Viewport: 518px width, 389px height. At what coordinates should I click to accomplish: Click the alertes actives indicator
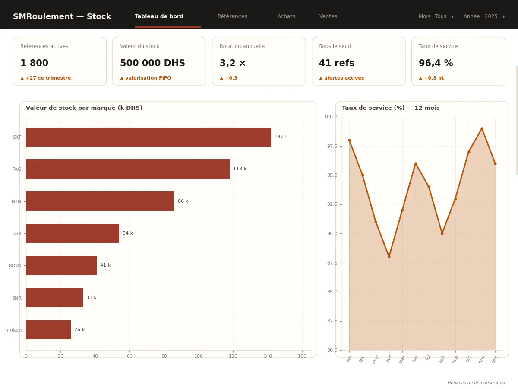[x=341, y=78]
